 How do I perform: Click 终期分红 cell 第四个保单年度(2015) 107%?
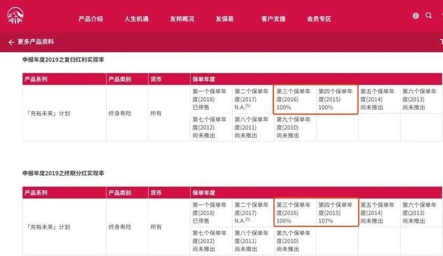coord(337,213)
